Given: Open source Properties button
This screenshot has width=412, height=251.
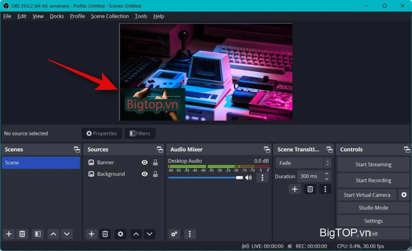Looking at the screenshot, I should point(102,134).
